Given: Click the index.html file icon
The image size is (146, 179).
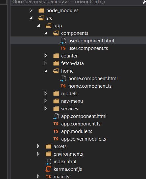Looking at the screenshot, I should click(x=48, y=162).
